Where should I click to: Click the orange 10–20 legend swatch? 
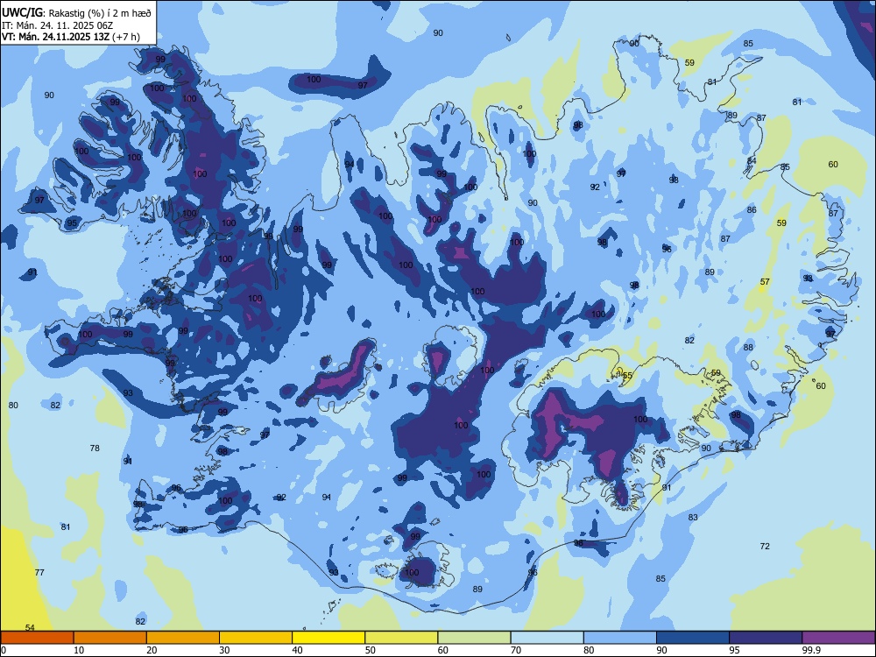(x=110, y=638)
